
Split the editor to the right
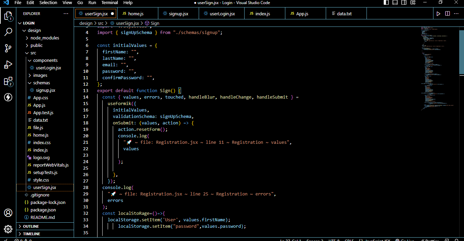pyautogui.click(x=447, y=14)
